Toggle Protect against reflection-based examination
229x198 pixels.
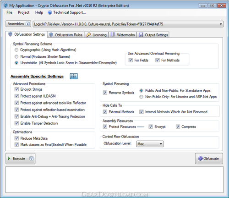click(16, 110)
